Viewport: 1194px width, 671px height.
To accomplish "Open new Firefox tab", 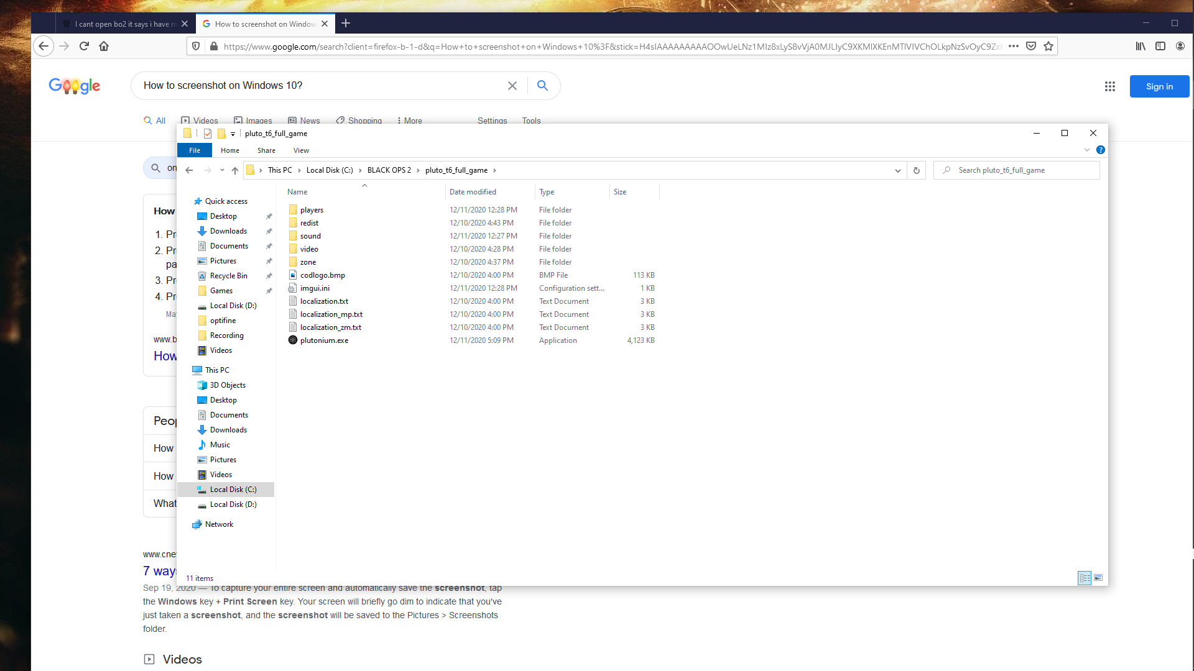I will click(346, 24).
